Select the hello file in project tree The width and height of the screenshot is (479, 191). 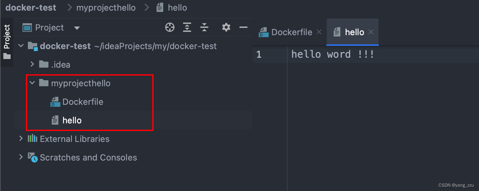point(72,120)
